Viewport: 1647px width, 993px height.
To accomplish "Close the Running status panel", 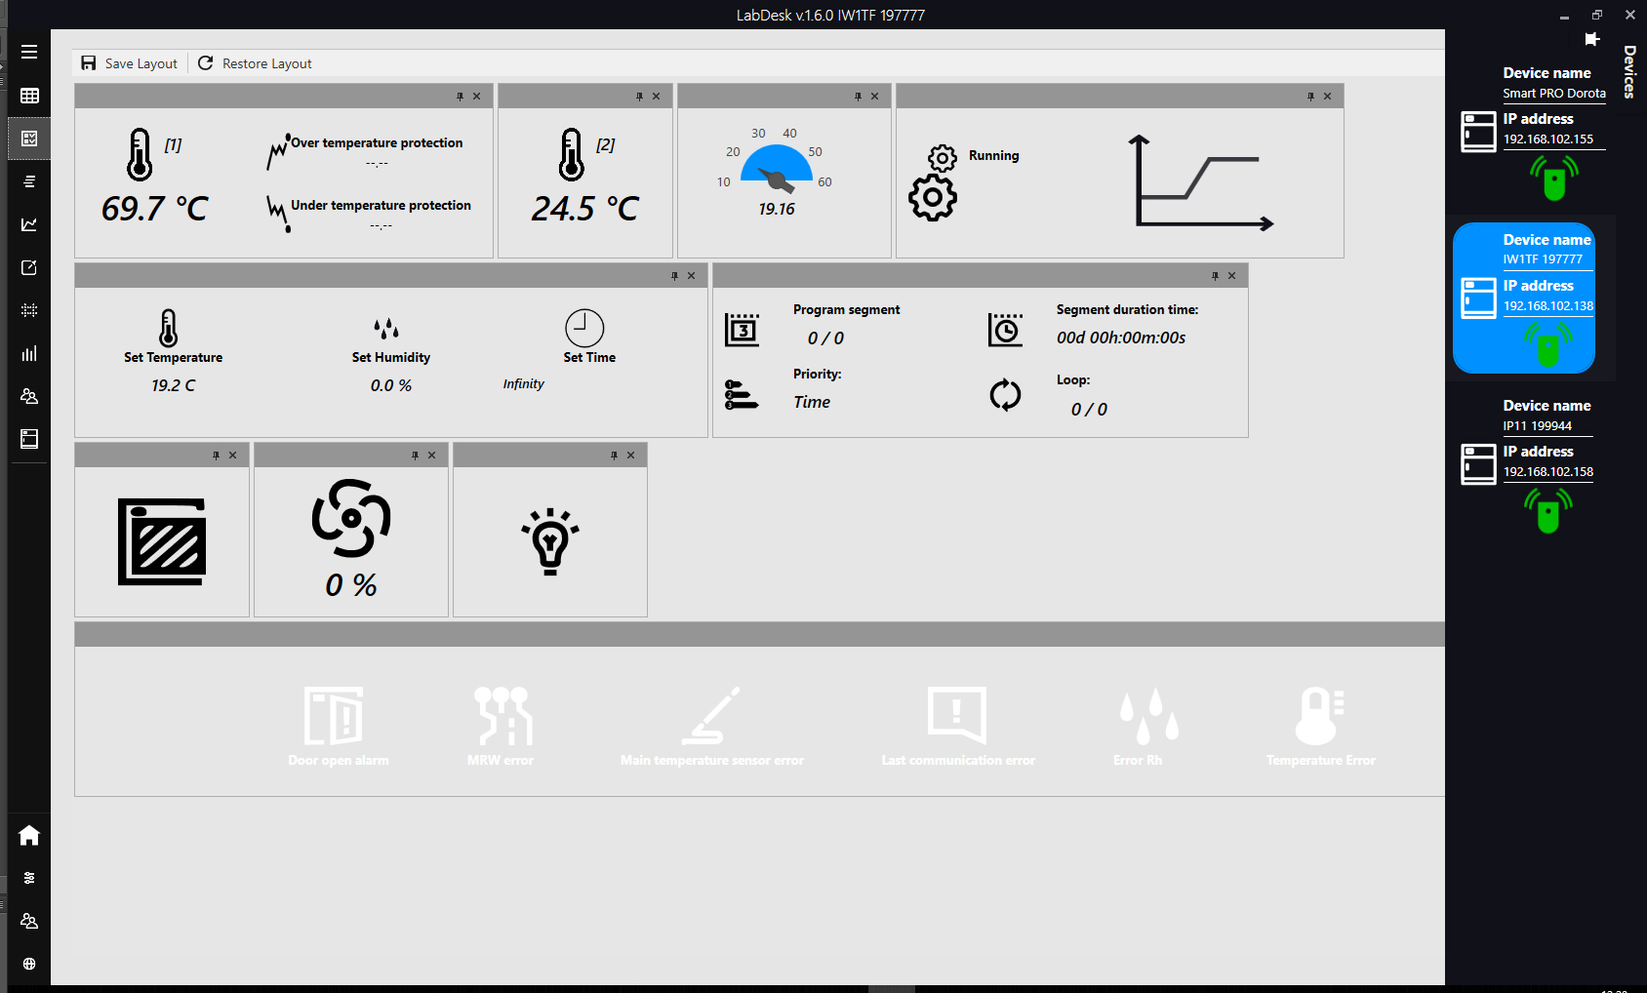I will (x=1327, y=97).
